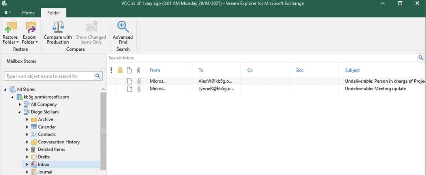Expand the Archive folder node

[x=27, y=120]
